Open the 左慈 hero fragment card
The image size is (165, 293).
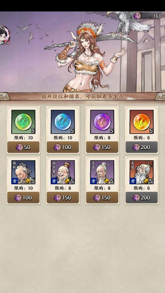tap(142, 172)
